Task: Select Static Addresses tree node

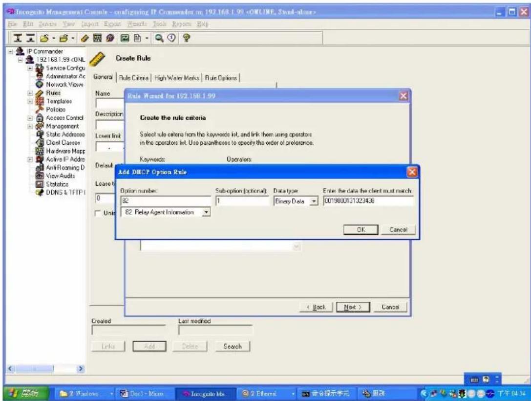Action: click(65, 134)
